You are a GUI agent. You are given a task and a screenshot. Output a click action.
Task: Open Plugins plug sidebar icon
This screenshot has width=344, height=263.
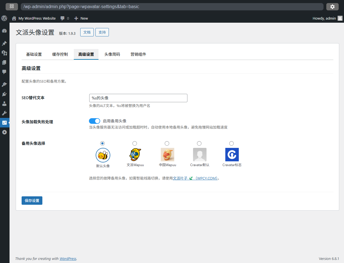click(x=4, y=94)
